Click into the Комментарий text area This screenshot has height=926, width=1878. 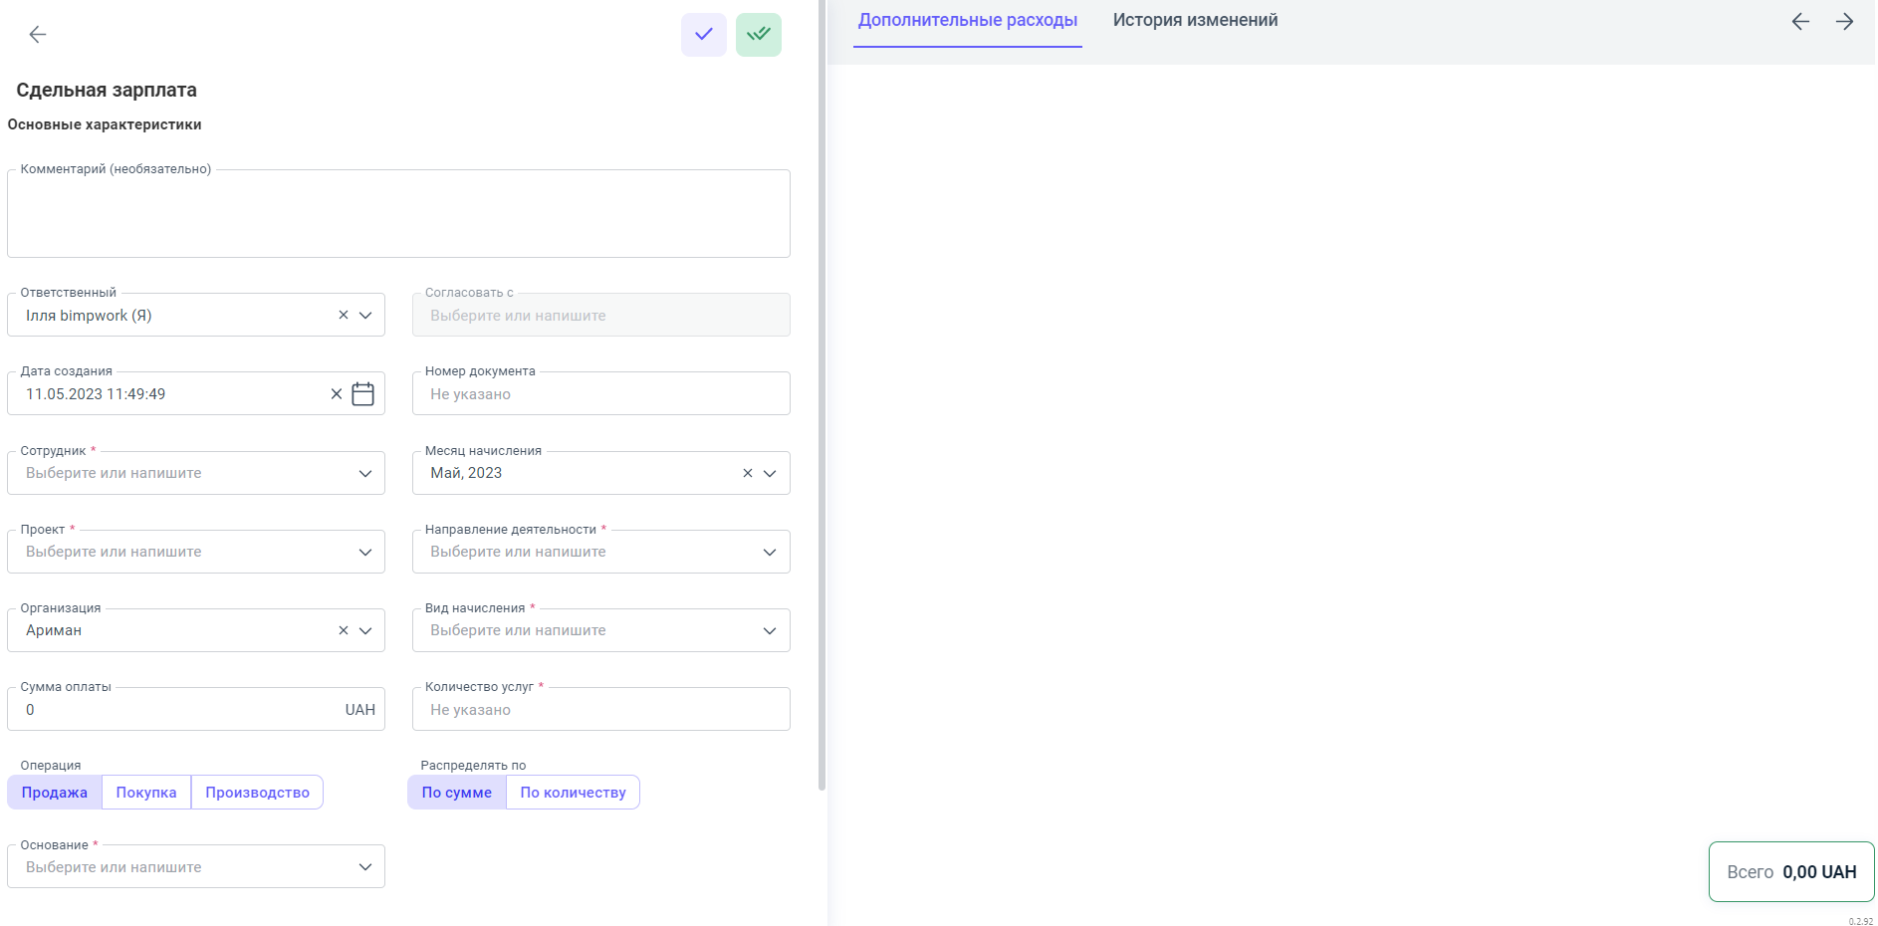[x=398, y=215]
